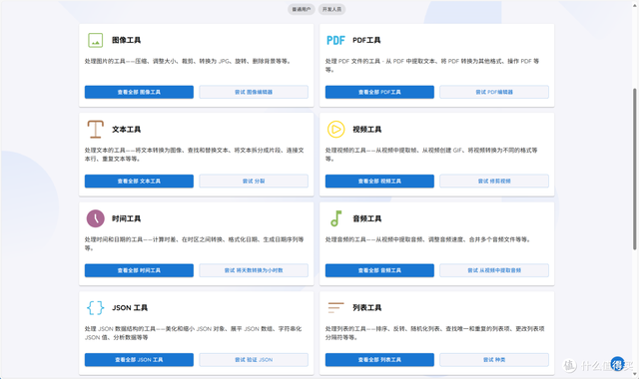Click the list tools lines icon
The width and height of the screenshot is (639, 379).
[x=335, y=308]
